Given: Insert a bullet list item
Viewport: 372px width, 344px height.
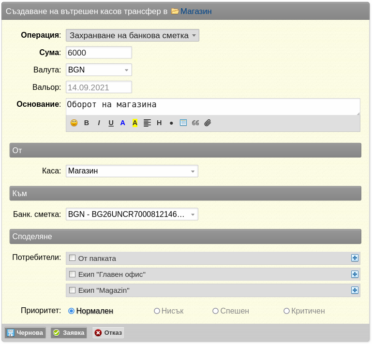Looking at the screenshot, I should (x=171, y=123).
